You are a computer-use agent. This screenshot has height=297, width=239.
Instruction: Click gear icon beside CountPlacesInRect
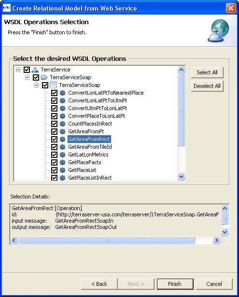click(x=62, y=124)
